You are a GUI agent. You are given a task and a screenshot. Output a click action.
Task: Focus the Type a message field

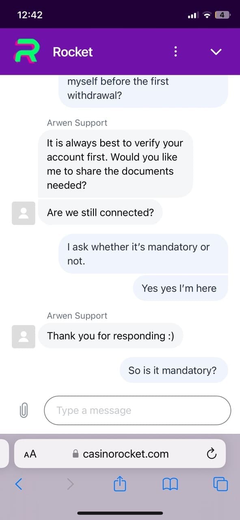pos(137,410)
